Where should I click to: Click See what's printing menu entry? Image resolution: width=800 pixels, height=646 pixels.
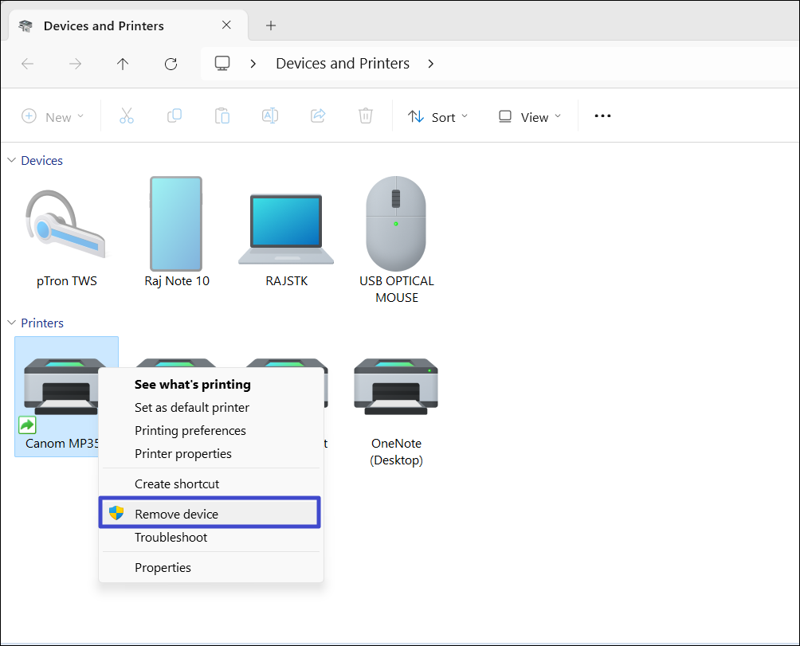[193, 384]
